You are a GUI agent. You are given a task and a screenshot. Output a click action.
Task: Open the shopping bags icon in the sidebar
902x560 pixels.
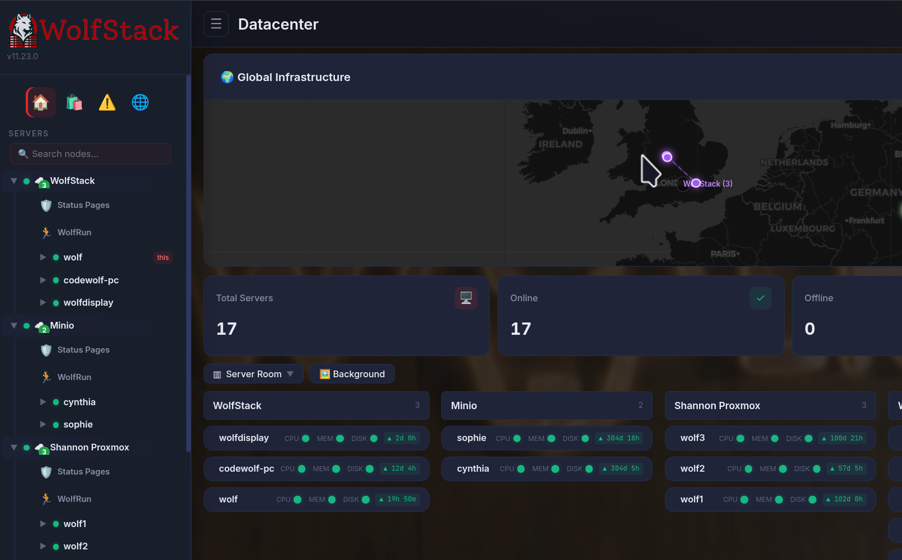(x=73, y=102)
